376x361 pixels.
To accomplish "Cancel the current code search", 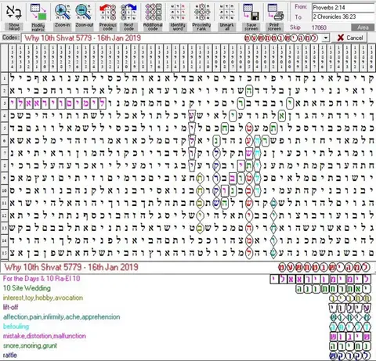I will pyautogui.click(x=350, y=38).
